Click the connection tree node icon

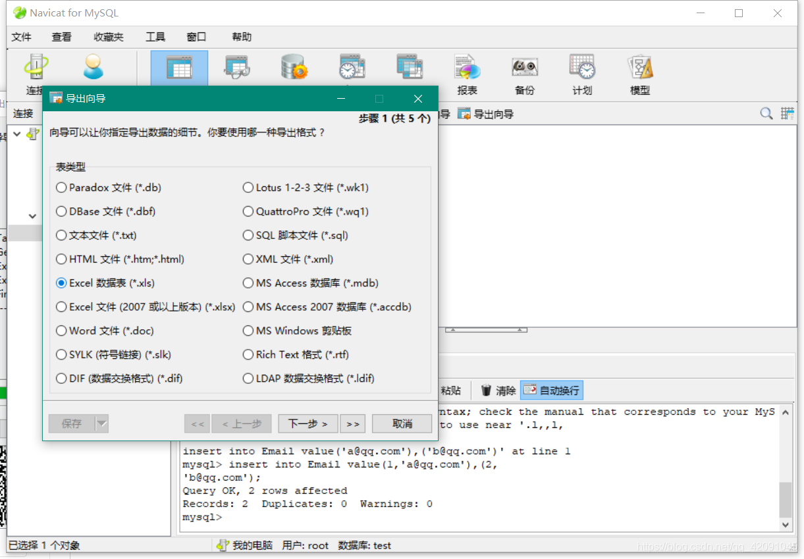pos(33,134)
